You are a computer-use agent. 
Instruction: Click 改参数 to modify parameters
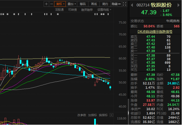pos(82,115)
